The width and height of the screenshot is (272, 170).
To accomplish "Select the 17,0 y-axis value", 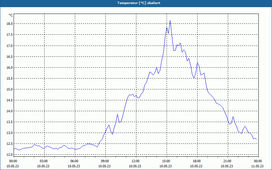I will (10, 46).
